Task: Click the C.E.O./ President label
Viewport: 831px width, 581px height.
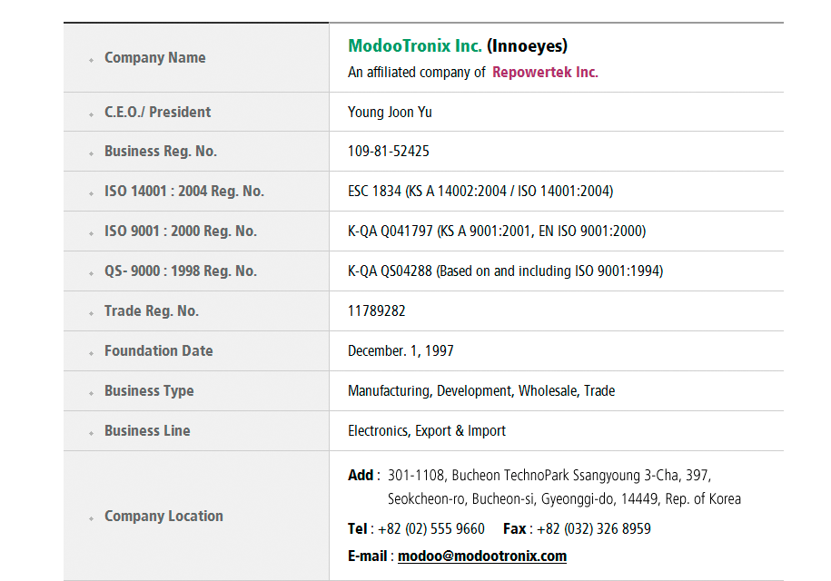Action: [157, 113]
